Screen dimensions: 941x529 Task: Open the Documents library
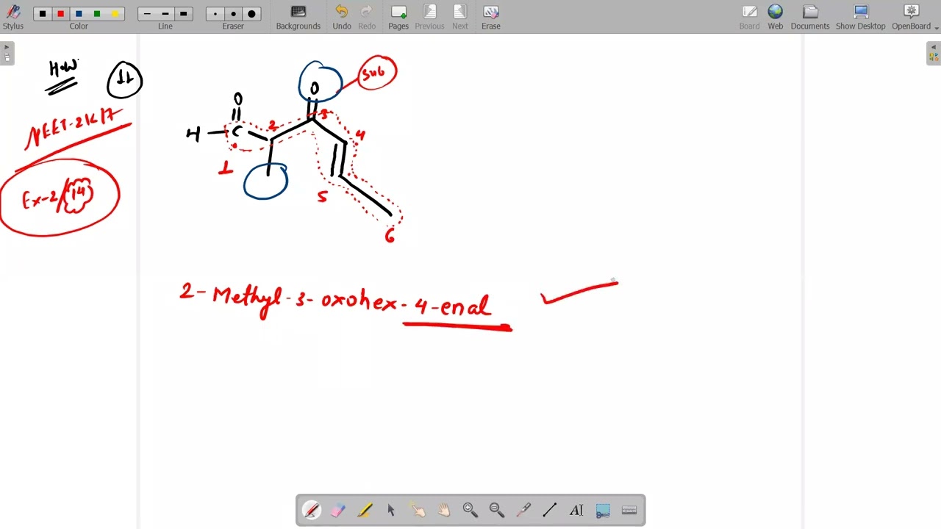810,17
